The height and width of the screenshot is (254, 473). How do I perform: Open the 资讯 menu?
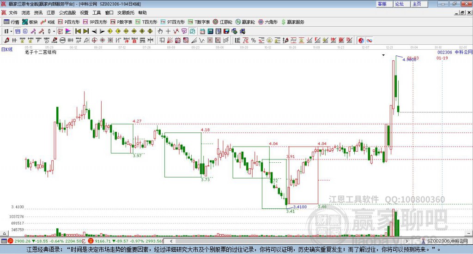pyautogui.click(x=38, y=12)
